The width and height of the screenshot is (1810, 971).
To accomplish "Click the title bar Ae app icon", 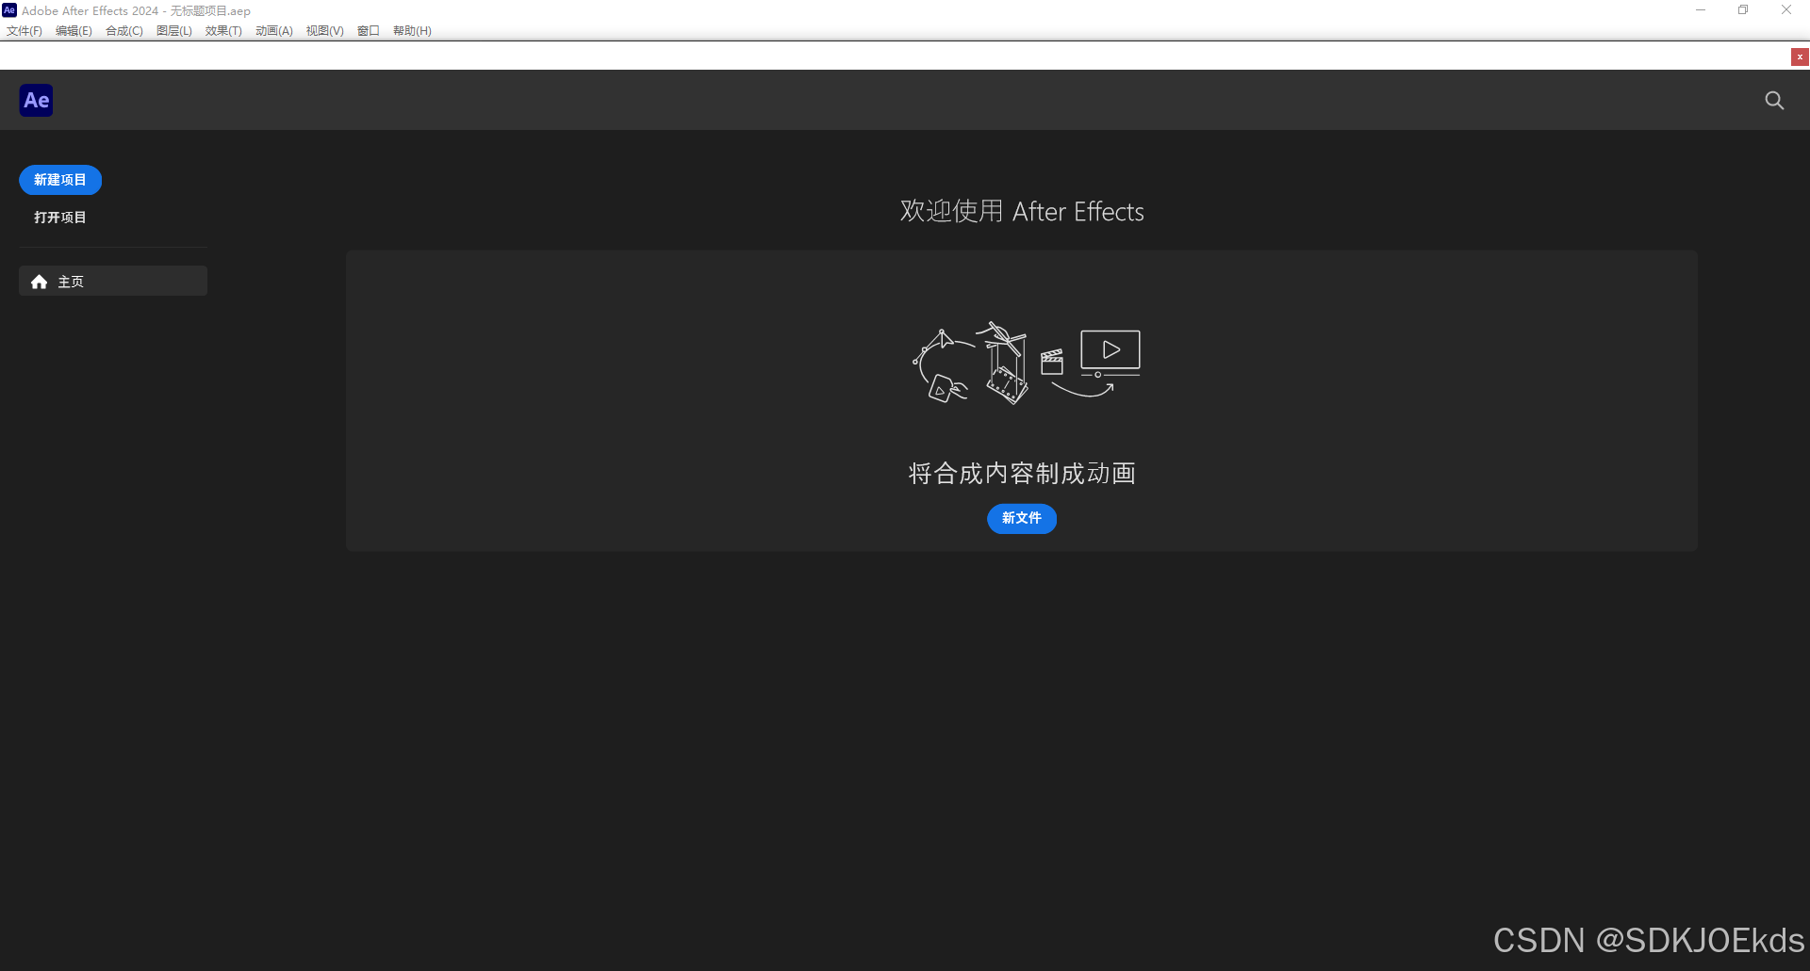I will [x=9, y=10].
